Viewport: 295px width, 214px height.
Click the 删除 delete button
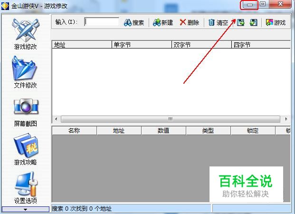point(189,23)
